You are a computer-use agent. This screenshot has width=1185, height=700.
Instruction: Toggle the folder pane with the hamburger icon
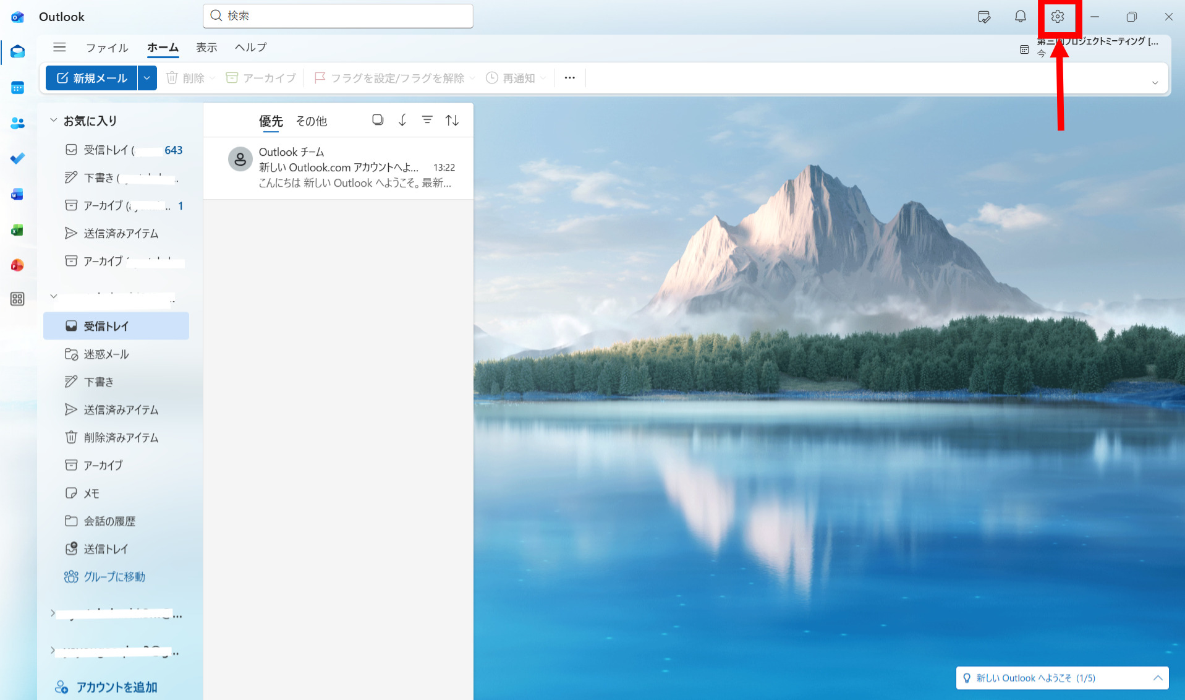click(59, 47)
